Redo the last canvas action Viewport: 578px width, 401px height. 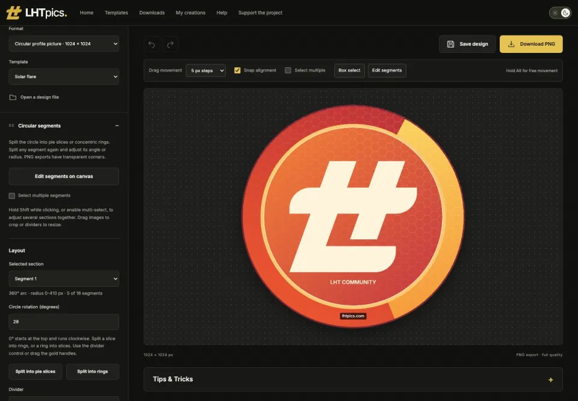(x=170, y=44)
